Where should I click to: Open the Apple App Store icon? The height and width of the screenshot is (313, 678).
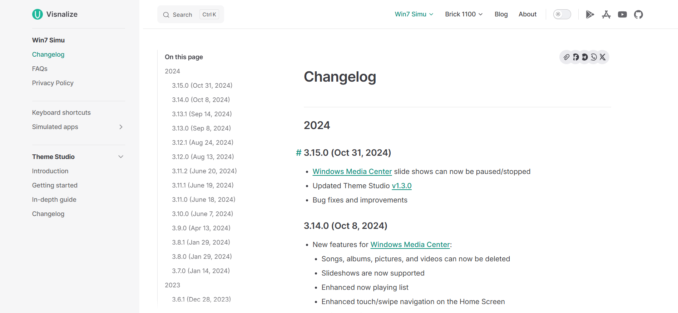pos(606,15)
